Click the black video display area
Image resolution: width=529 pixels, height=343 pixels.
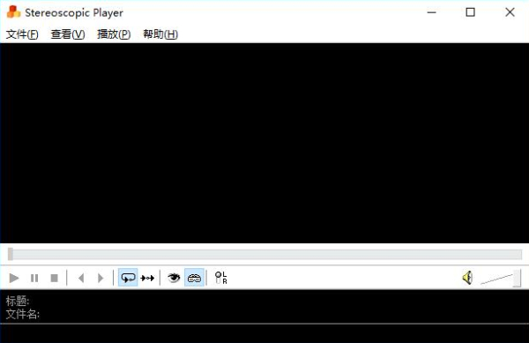pyautogui.click(x=264, y=143)
